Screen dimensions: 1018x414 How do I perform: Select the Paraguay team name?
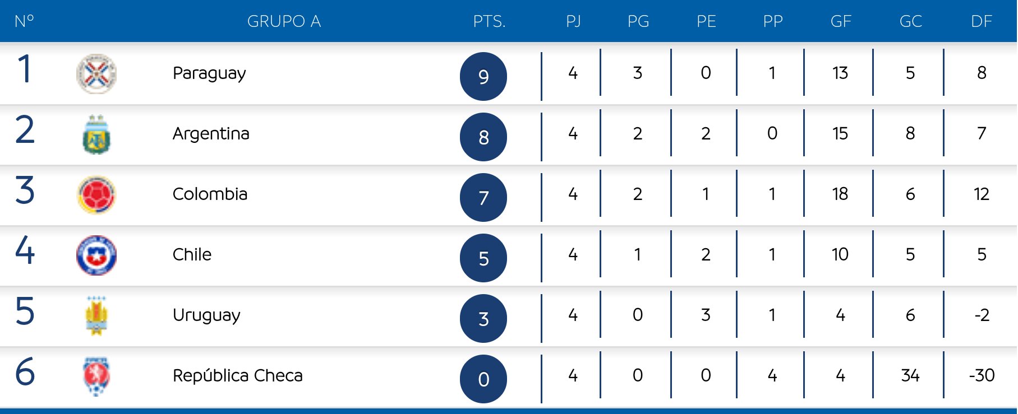209,73
